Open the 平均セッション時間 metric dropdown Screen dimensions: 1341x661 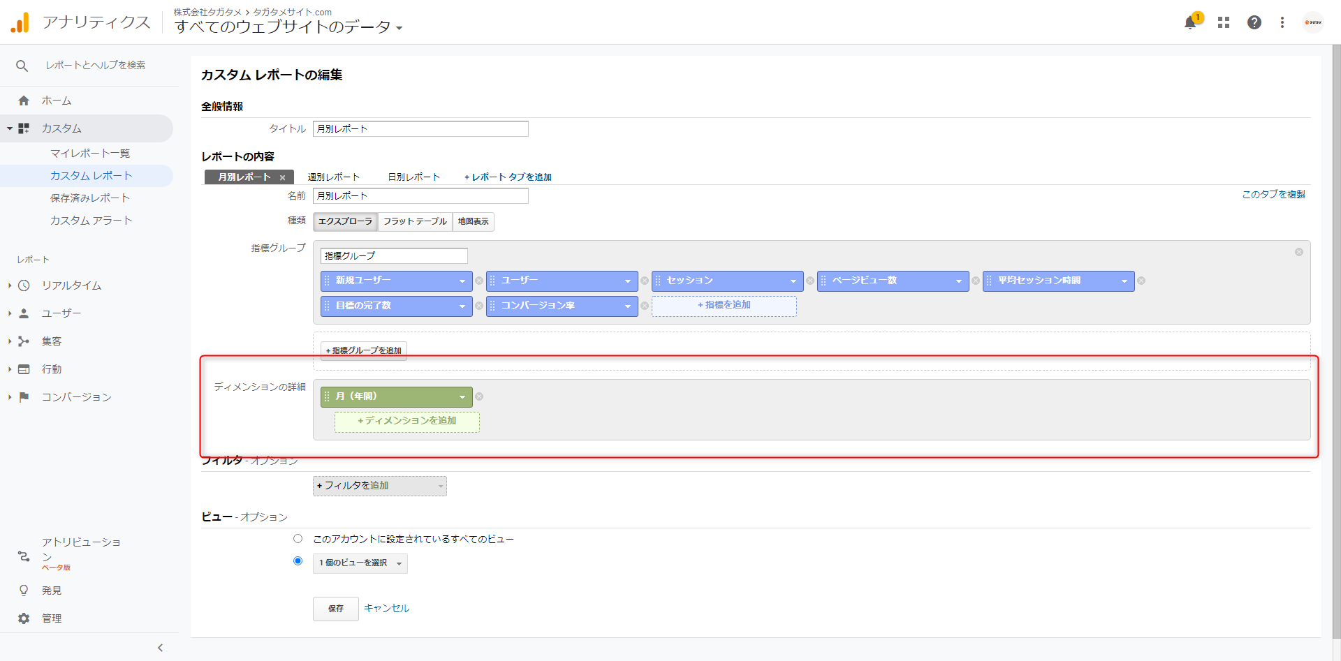1124,281
